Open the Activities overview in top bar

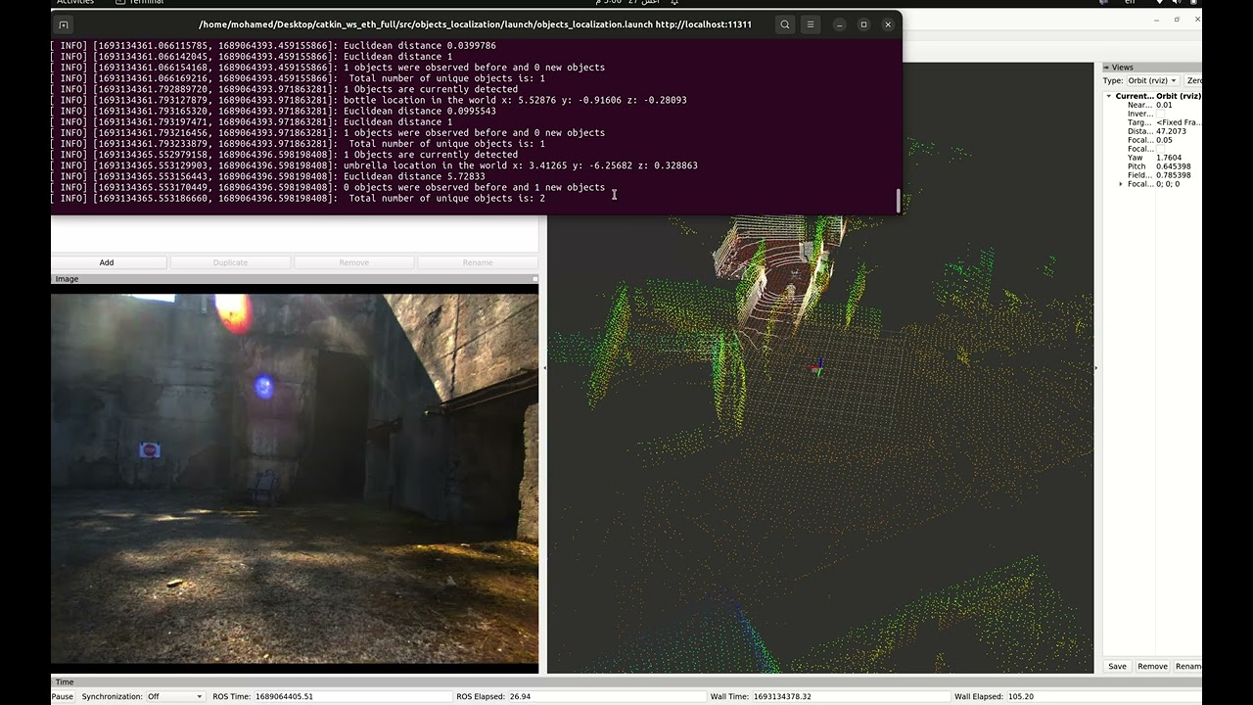[x=75, y=3]
